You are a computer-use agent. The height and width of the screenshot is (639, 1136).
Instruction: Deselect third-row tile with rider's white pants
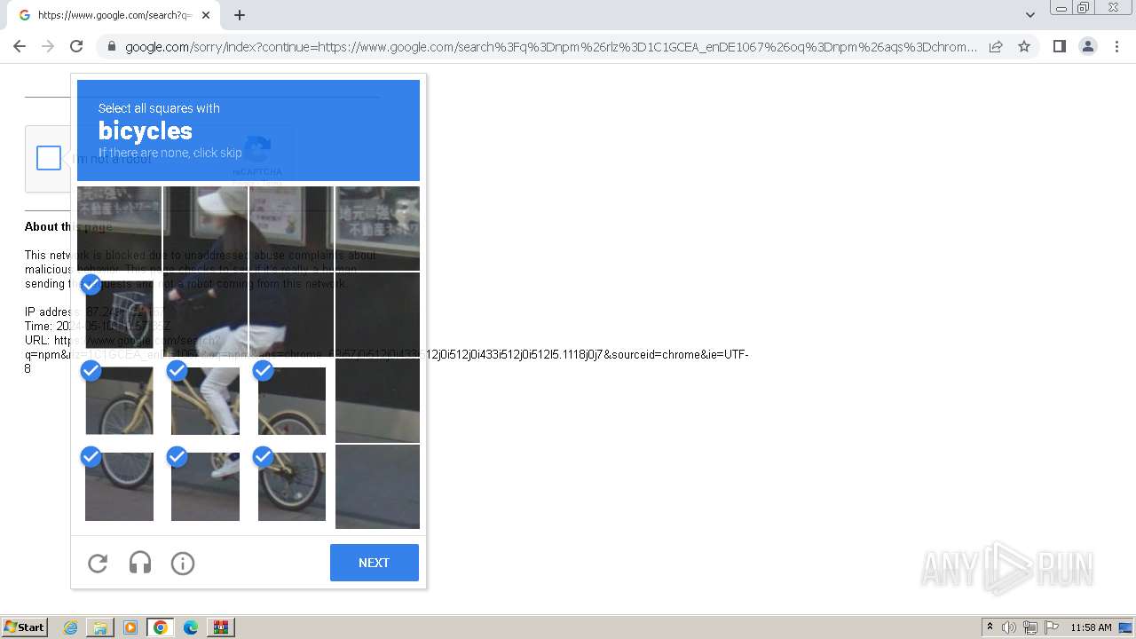click(x=205, y=400)
